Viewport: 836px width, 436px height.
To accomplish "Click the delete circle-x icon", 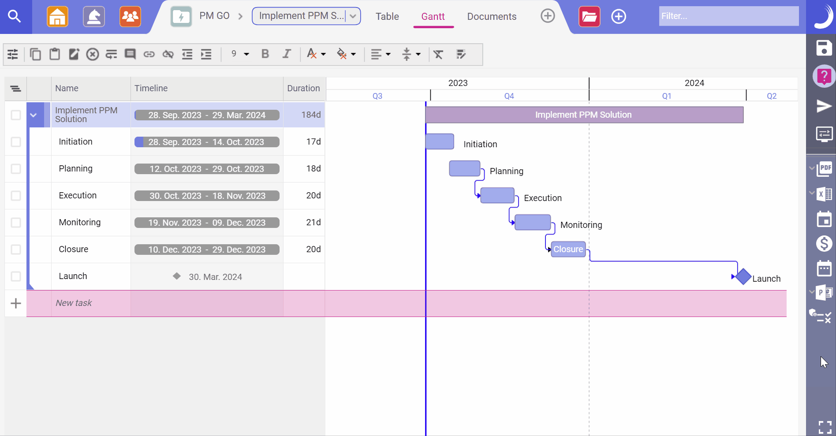I will tap(93, 54).
